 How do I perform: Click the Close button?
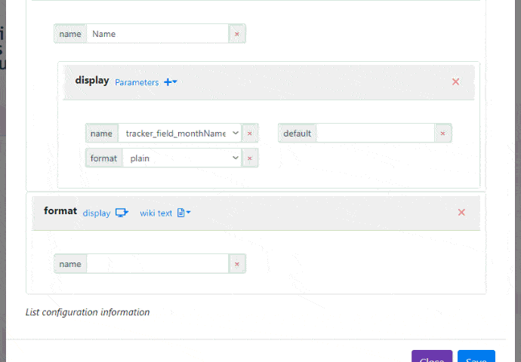[432, 357]
